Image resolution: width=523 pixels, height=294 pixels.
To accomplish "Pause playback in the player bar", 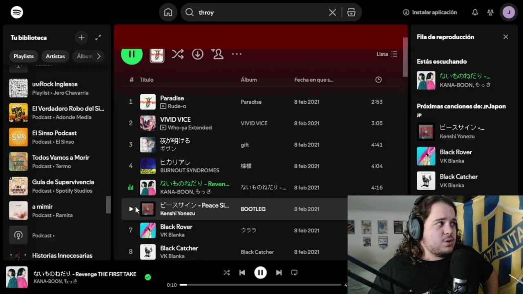I will click(x=260, y=272).
